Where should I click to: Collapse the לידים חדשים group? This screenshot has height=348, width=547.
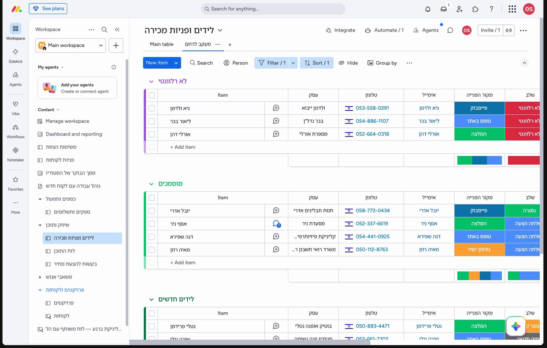point(151,299)
